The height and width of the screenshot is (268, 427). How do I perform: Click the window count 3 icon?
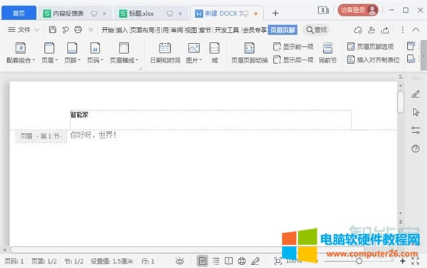coord(323,11)
